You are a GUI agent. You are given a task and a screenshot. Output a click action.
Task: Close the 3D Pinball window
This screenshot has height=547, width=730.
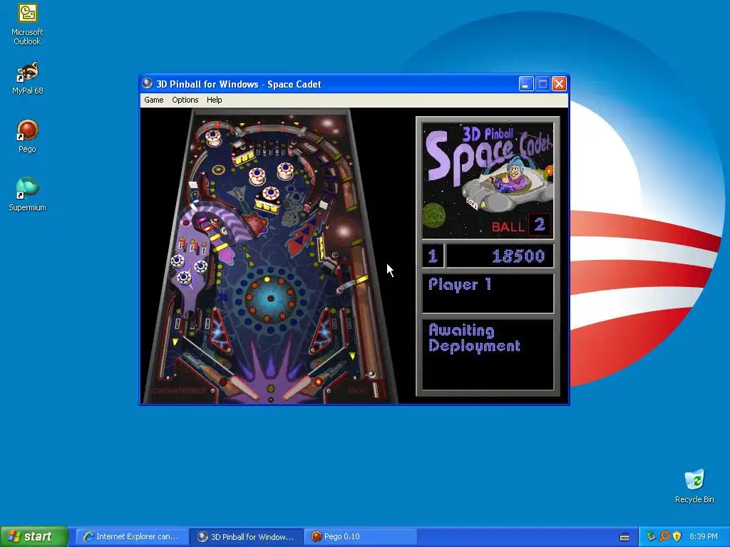coord(559,84)
